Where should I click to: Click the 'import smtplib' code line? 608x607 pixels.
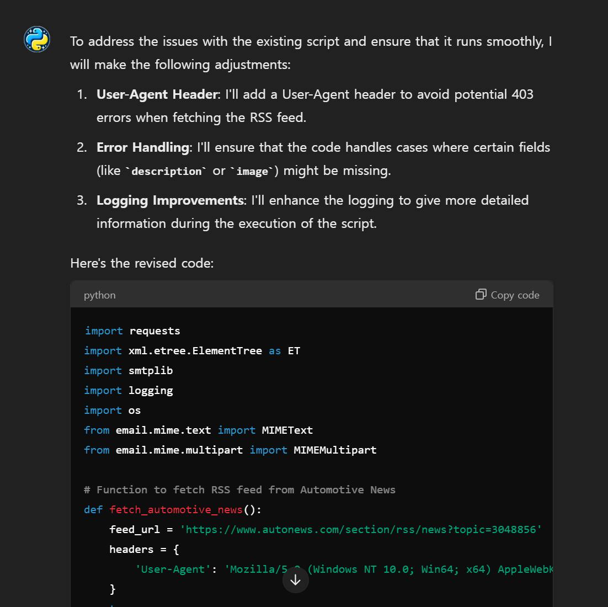coord(129,370)
